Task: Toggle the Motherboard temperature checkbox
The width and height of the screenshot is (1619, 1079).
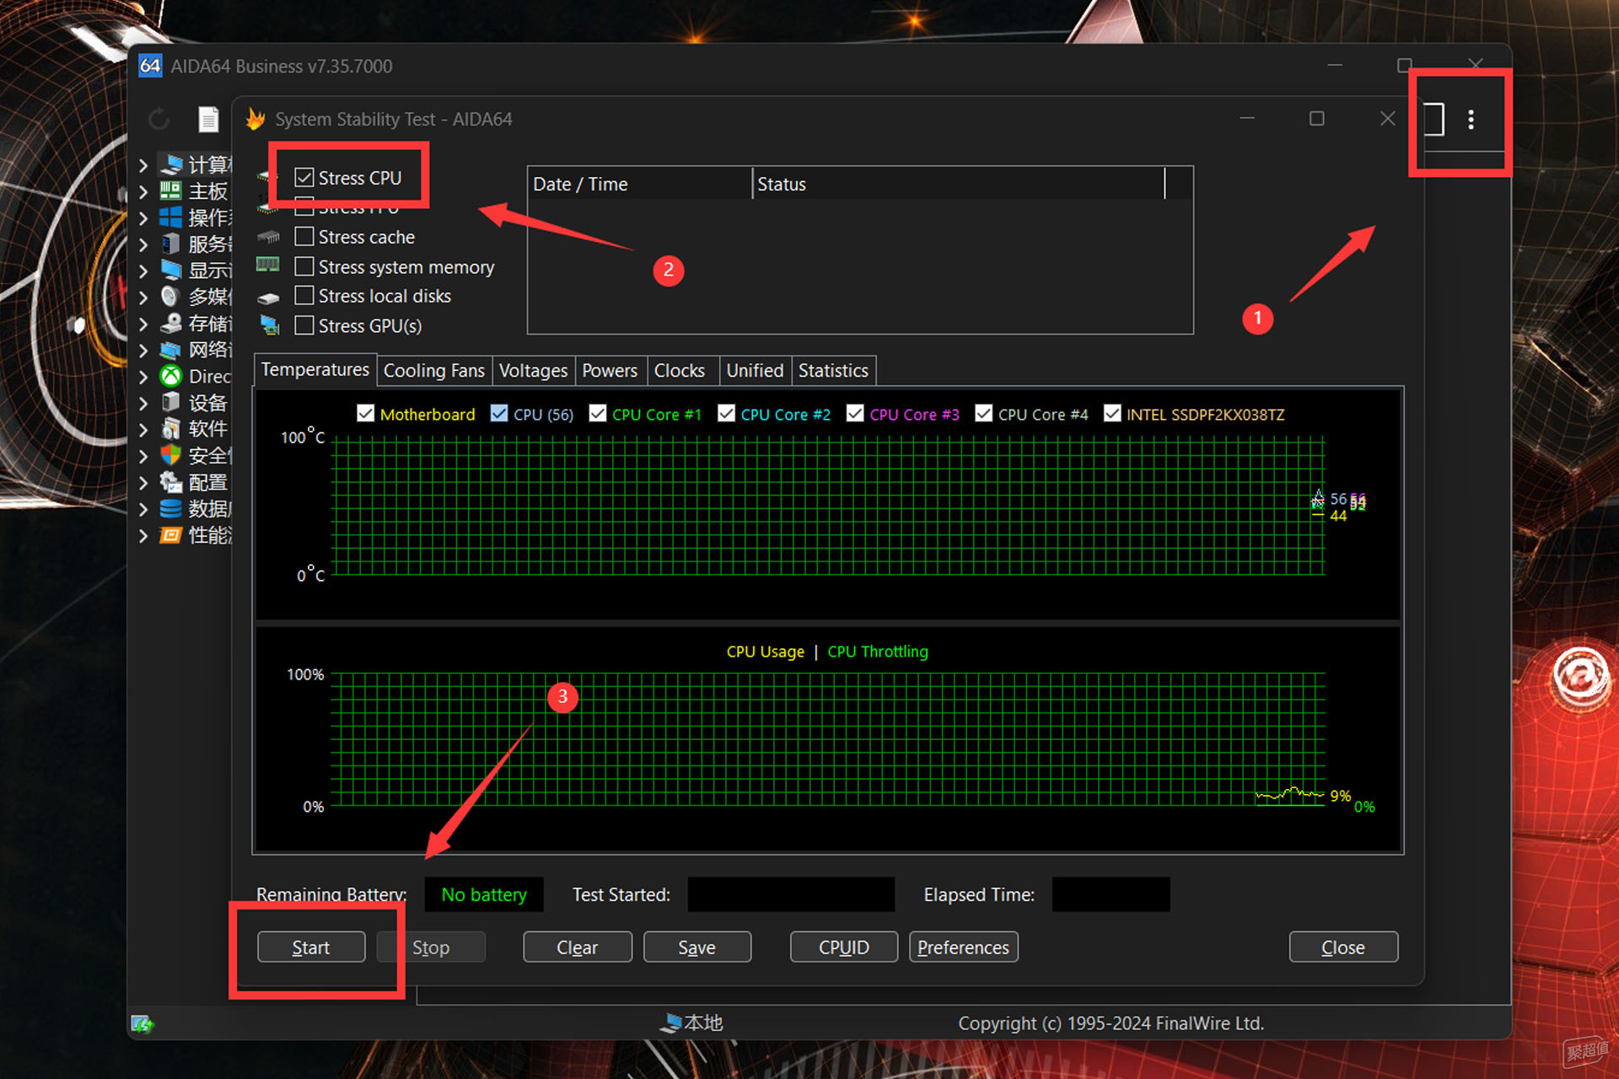Action: [365, 413]
